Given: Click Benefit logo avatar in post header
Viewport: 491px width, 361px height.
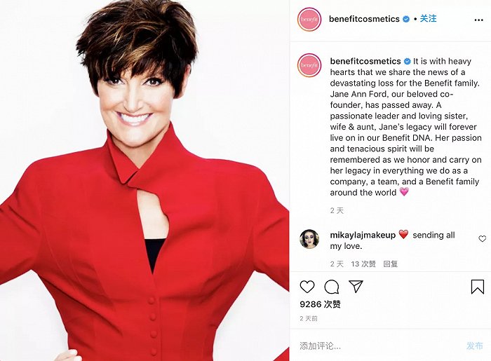Looking at the screenshot, I should (309, 20).
